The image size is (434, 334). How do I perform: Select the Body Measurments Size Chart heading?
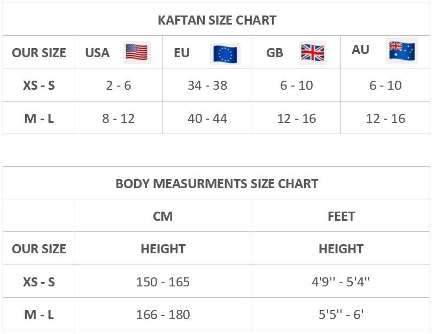click(217, 184)
